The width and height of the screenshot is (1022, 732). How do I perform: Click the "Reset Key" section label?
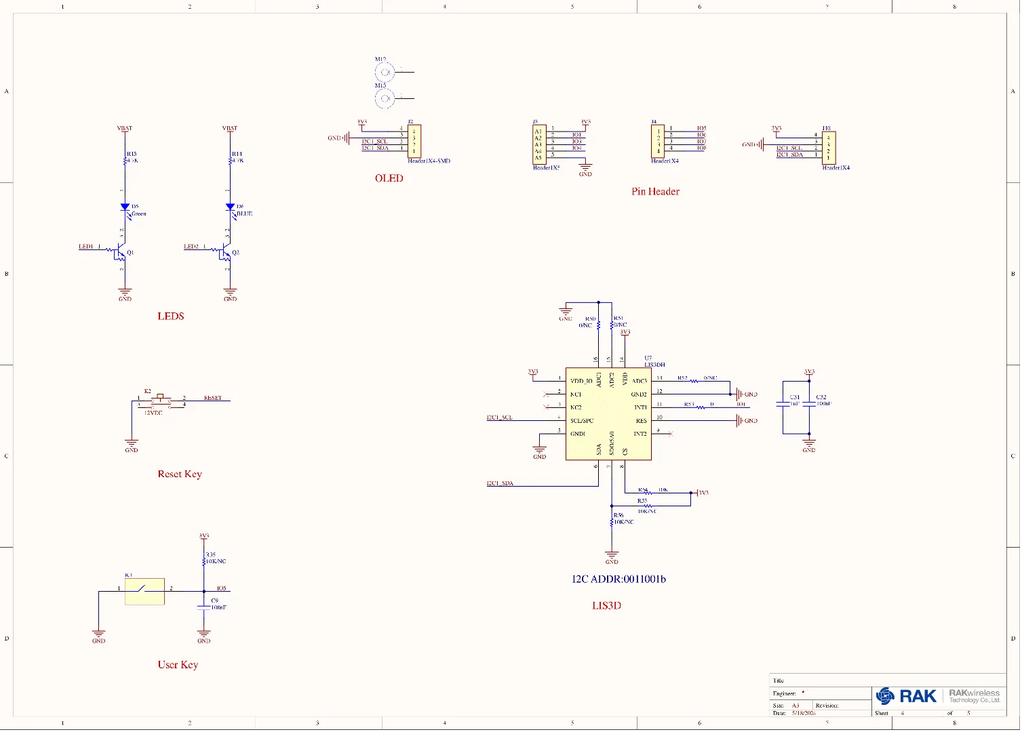click(180, 474)
